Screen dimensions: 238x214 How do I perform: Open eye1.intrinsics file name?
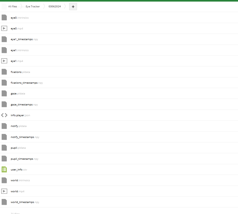coord(19,50)
